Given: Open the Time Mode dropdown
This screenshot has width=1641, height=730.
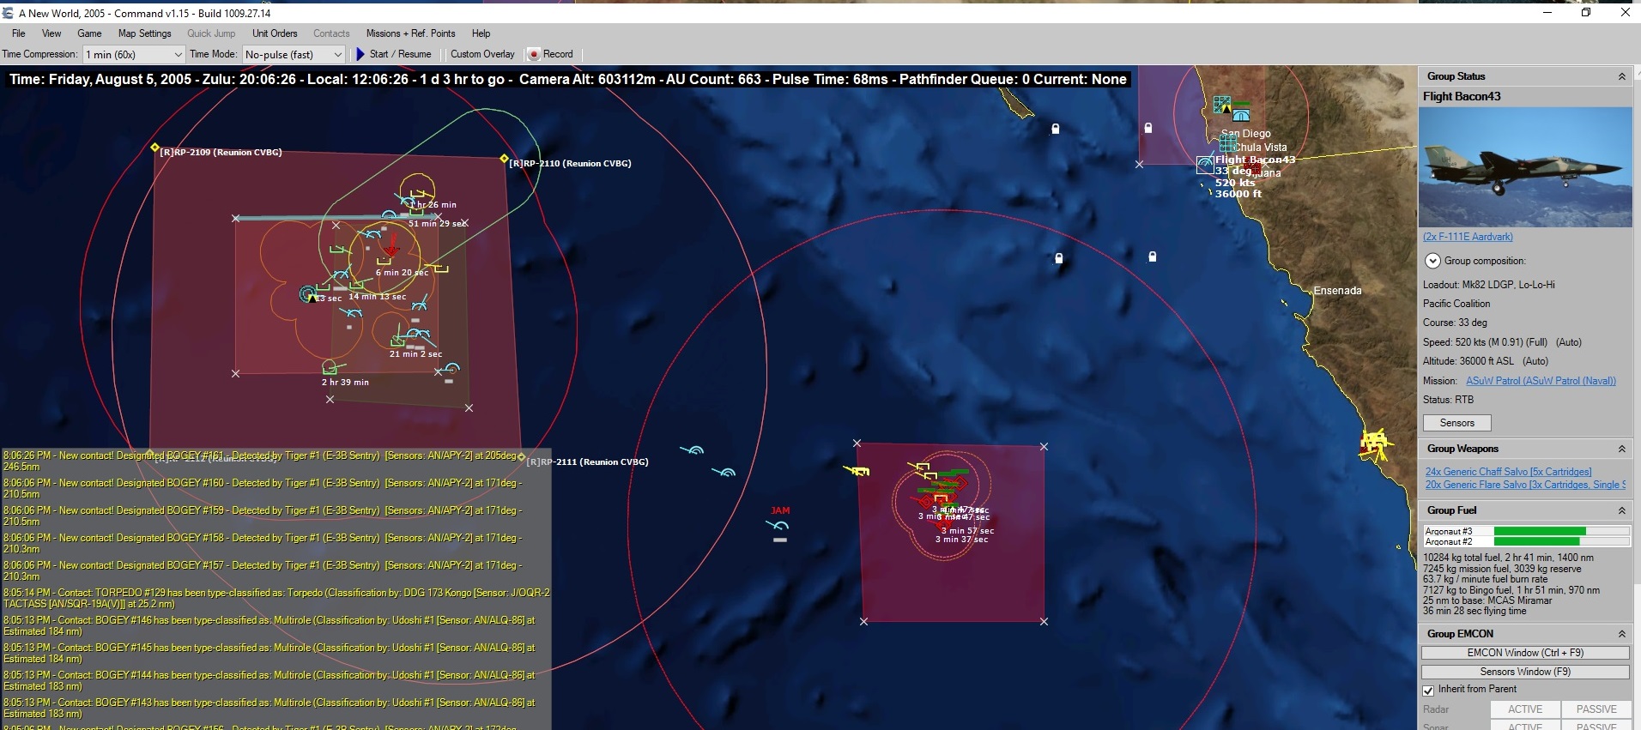Looking at the screenshot, I should 294,55.
